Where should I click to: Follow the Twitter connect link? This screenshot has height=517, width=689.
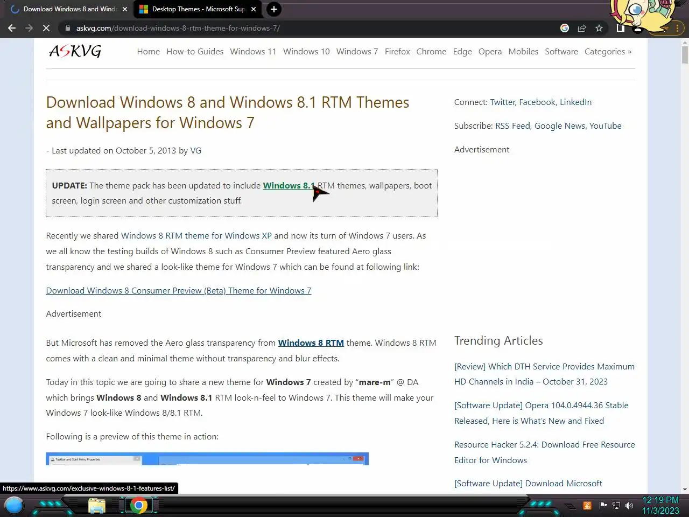502,102
